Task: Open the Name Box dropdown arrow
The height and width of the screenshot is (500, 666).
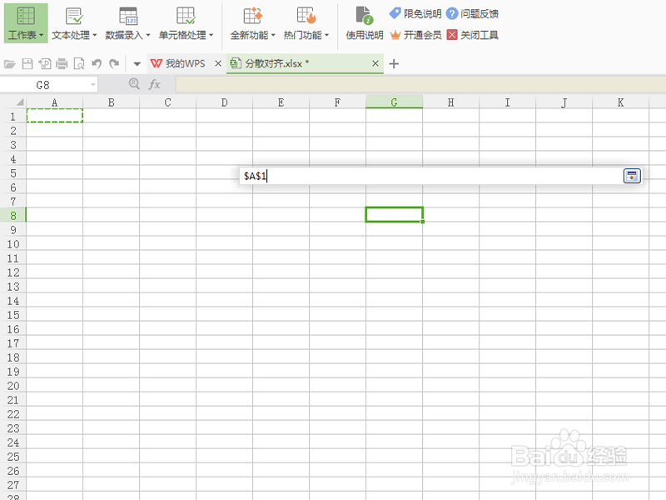Action: point(93,85)
